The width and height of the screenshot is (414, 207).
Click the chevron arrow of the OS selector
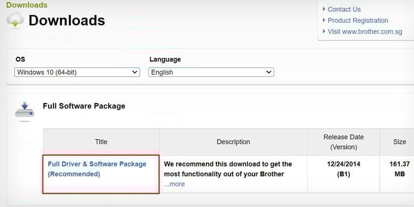point(135,72)
